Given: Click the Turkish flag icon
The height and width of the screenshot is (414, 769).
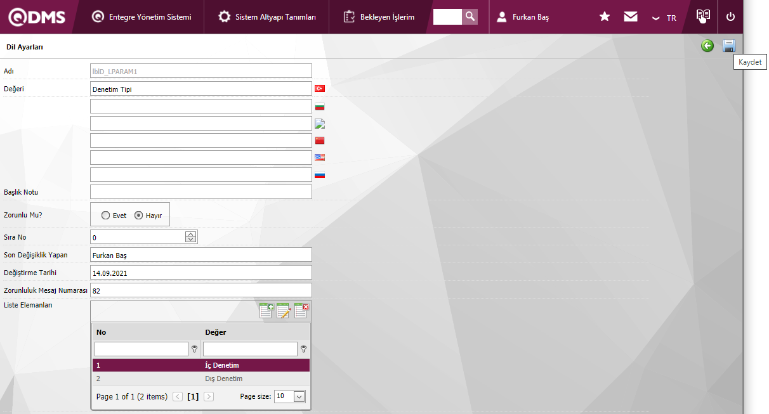Looking at the screenshot, I should (320, 89).
